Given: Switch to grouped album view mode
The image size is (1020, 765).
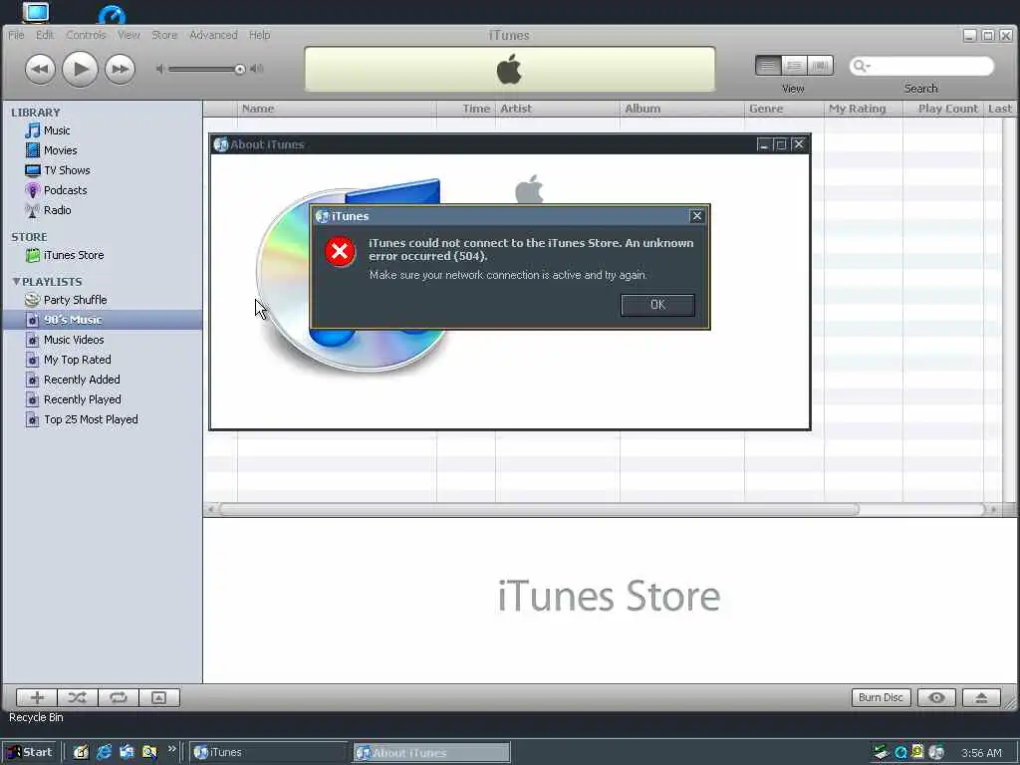Looking at the screenshot, I should tap(794, 66).
